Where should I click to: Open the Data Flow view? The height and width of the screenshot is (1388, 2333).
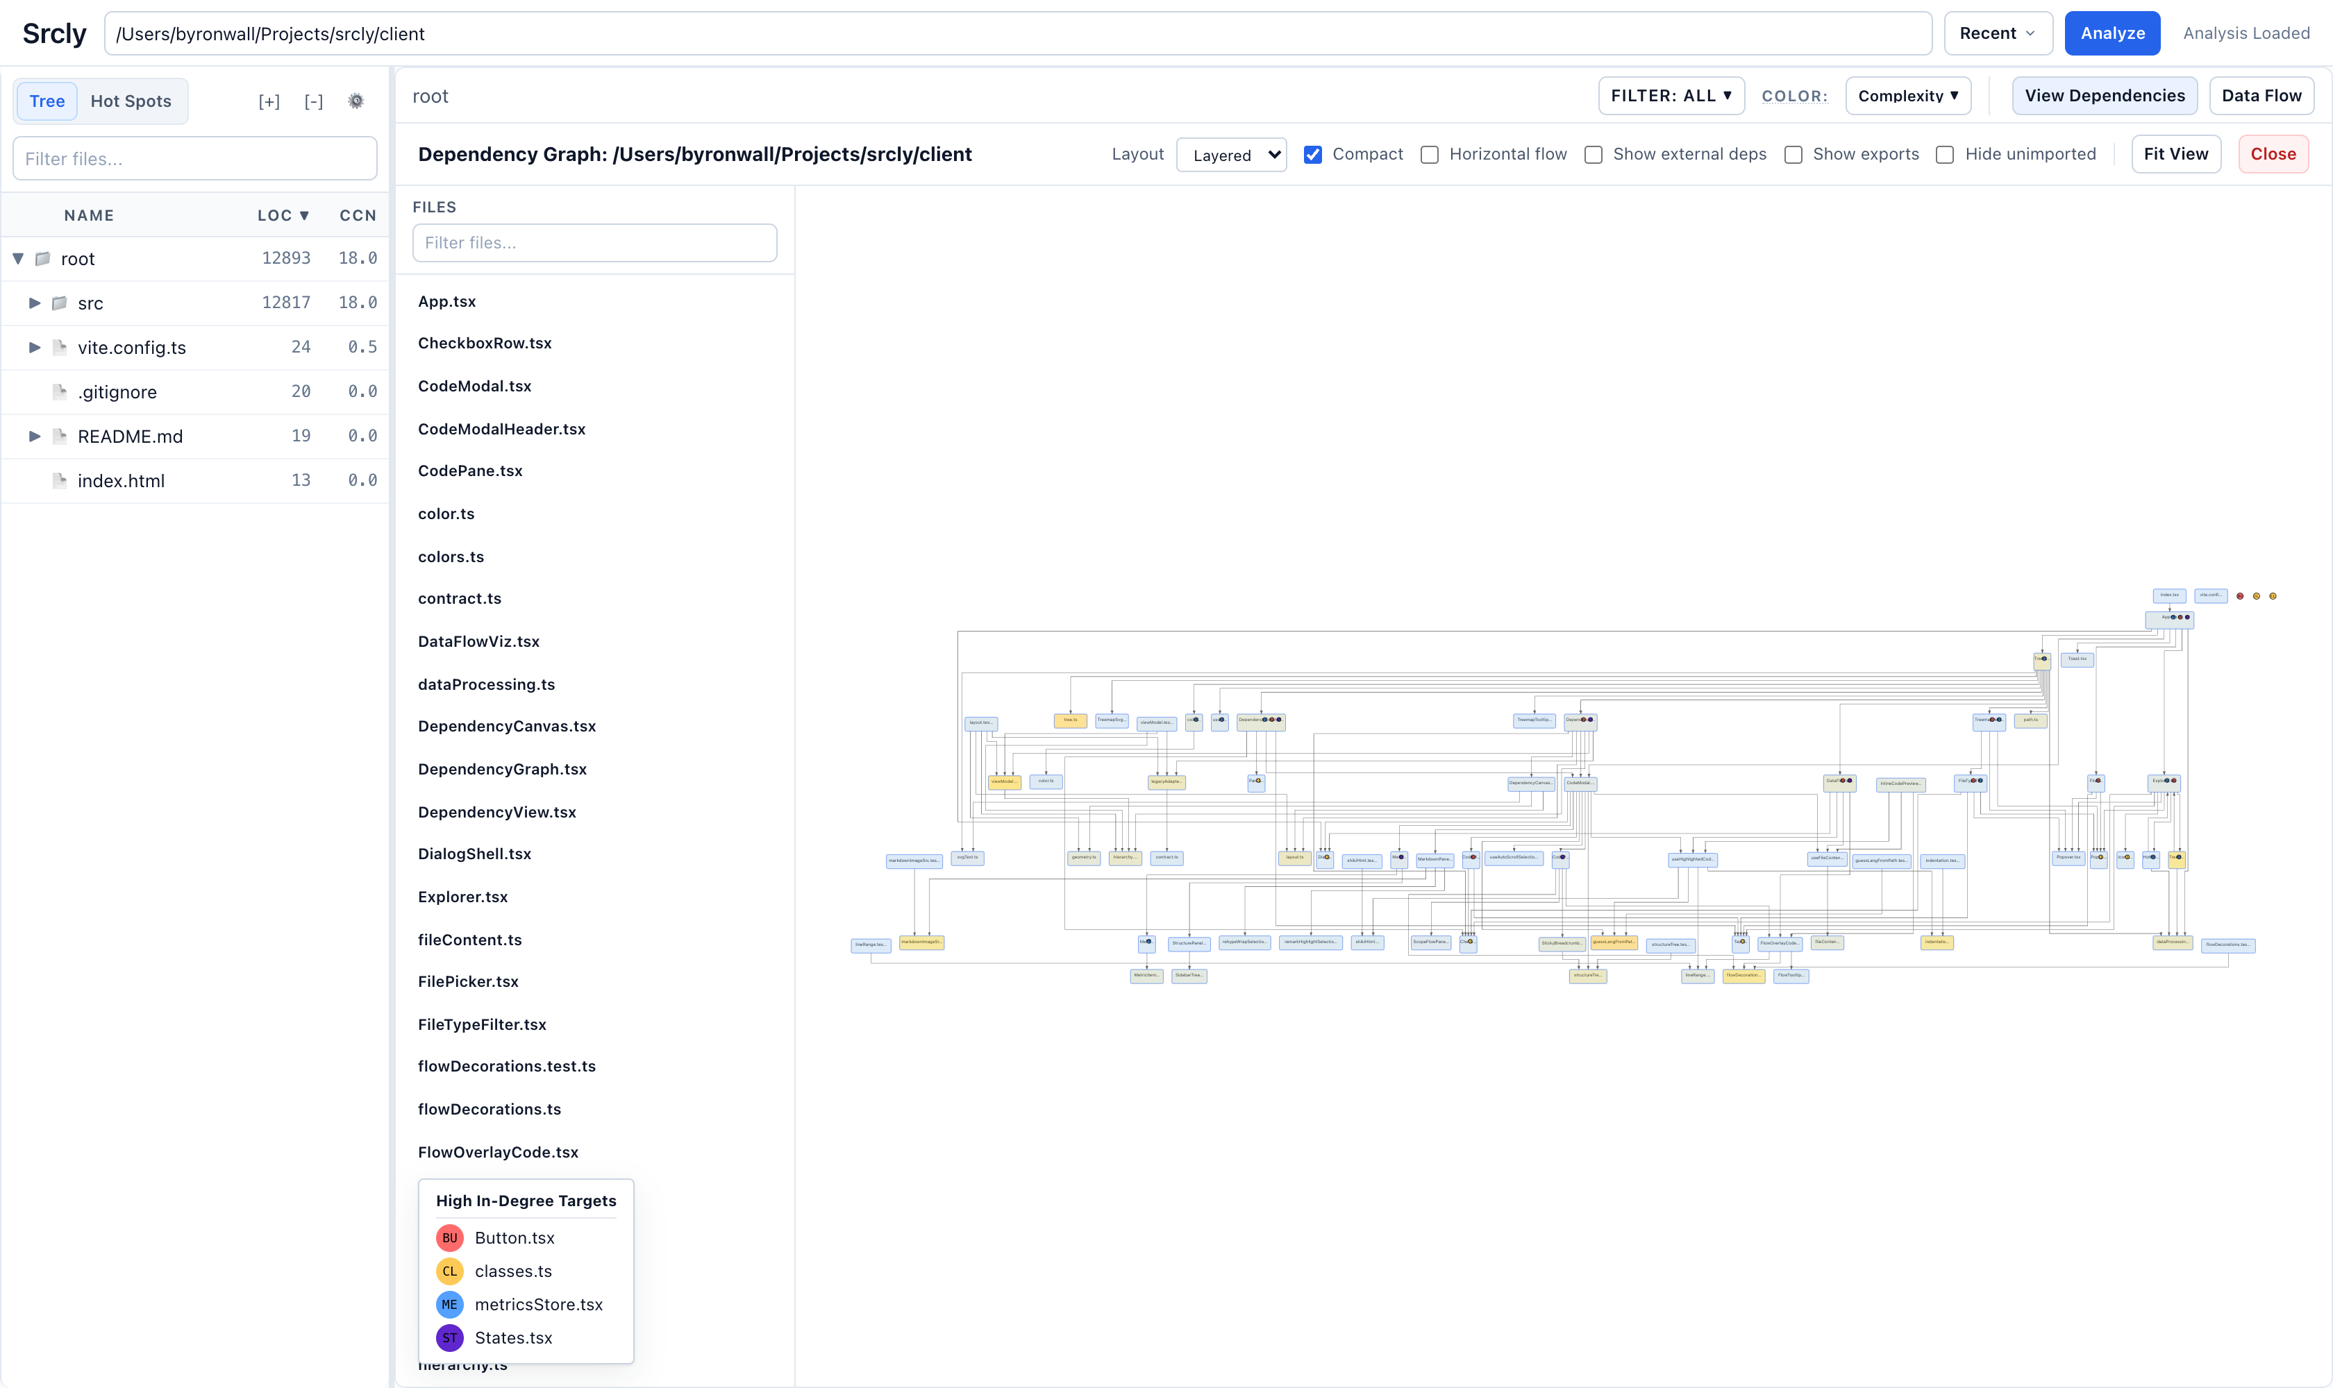2261,95
